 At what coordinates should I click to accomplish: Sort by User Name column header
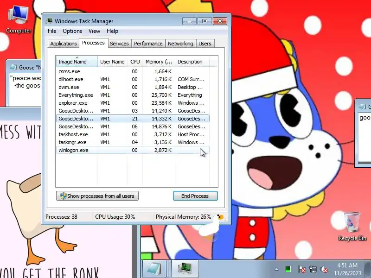tap(112, 62)
